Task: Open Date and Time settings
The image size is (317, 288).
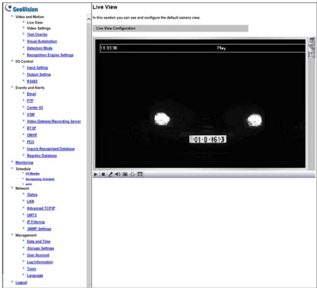Action: [x=39, y=242]
